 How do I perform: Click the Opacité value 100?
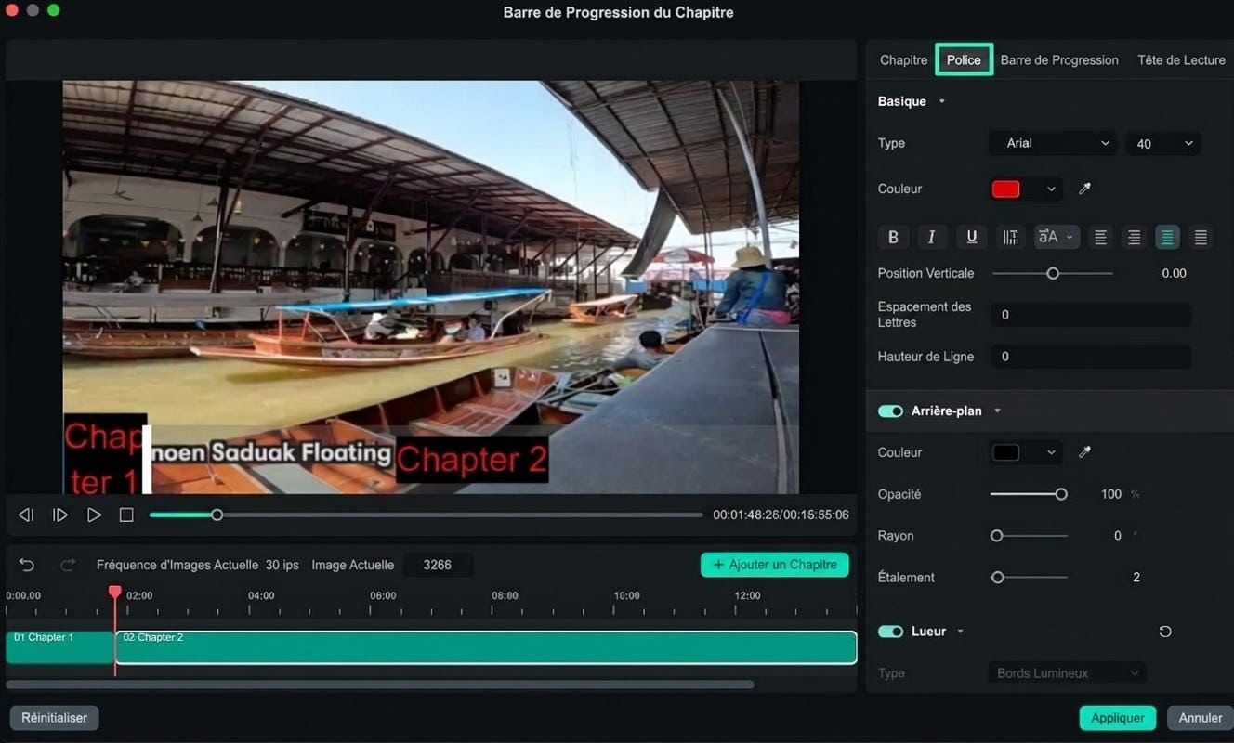point(1111,494)
